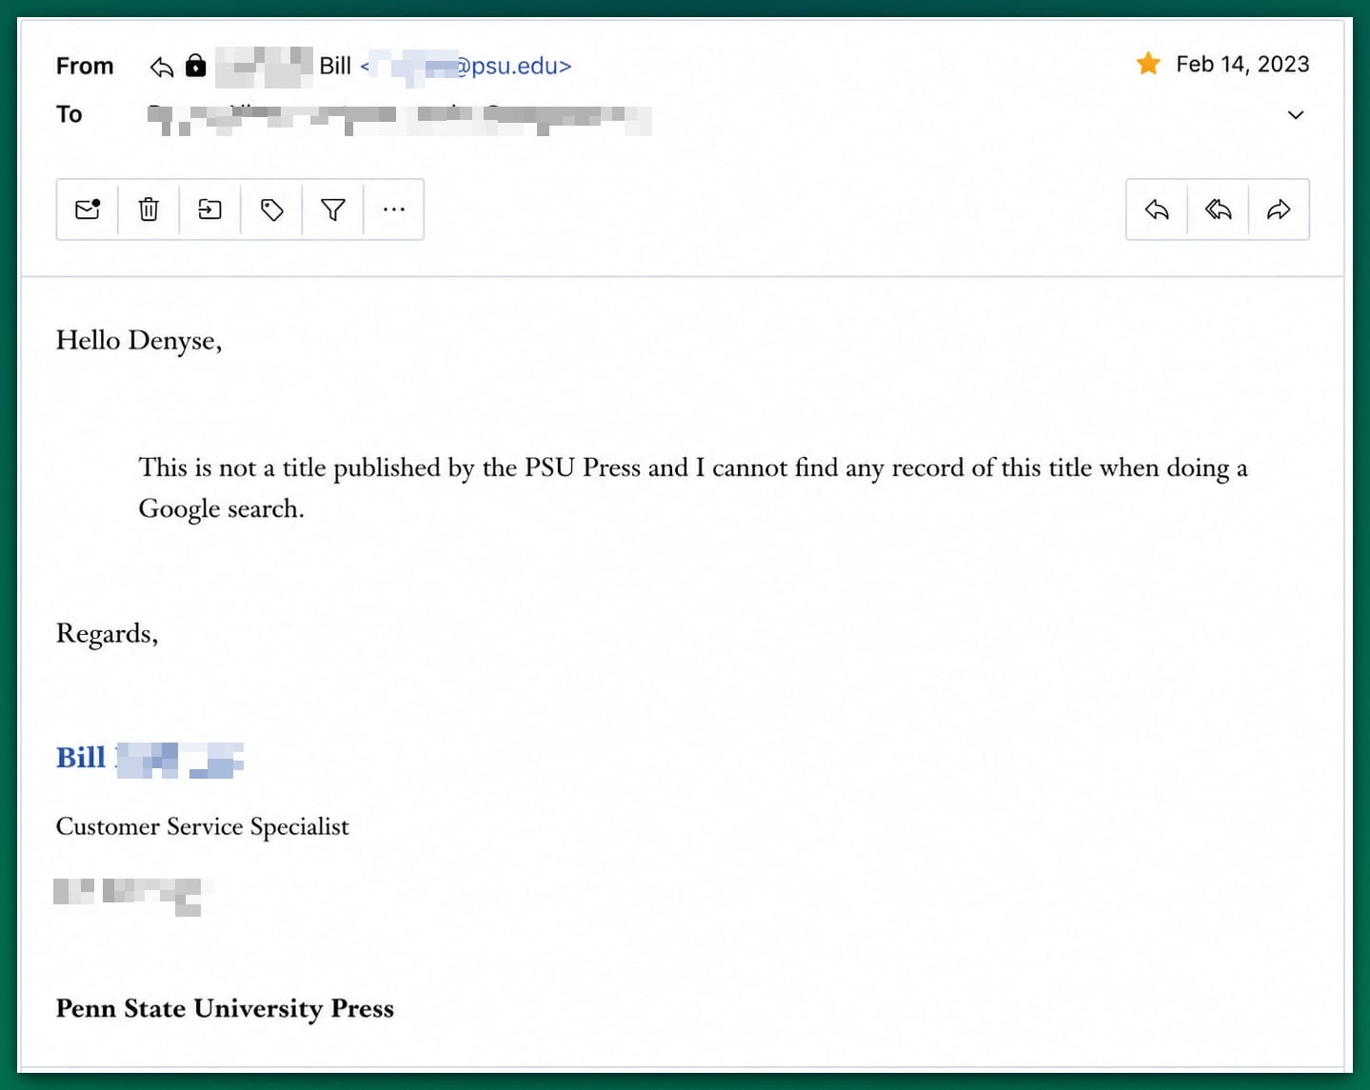Viewport: 1370px width, 1090px height.
Task: Click the blue Bill signature name
Action: point(81,758)
